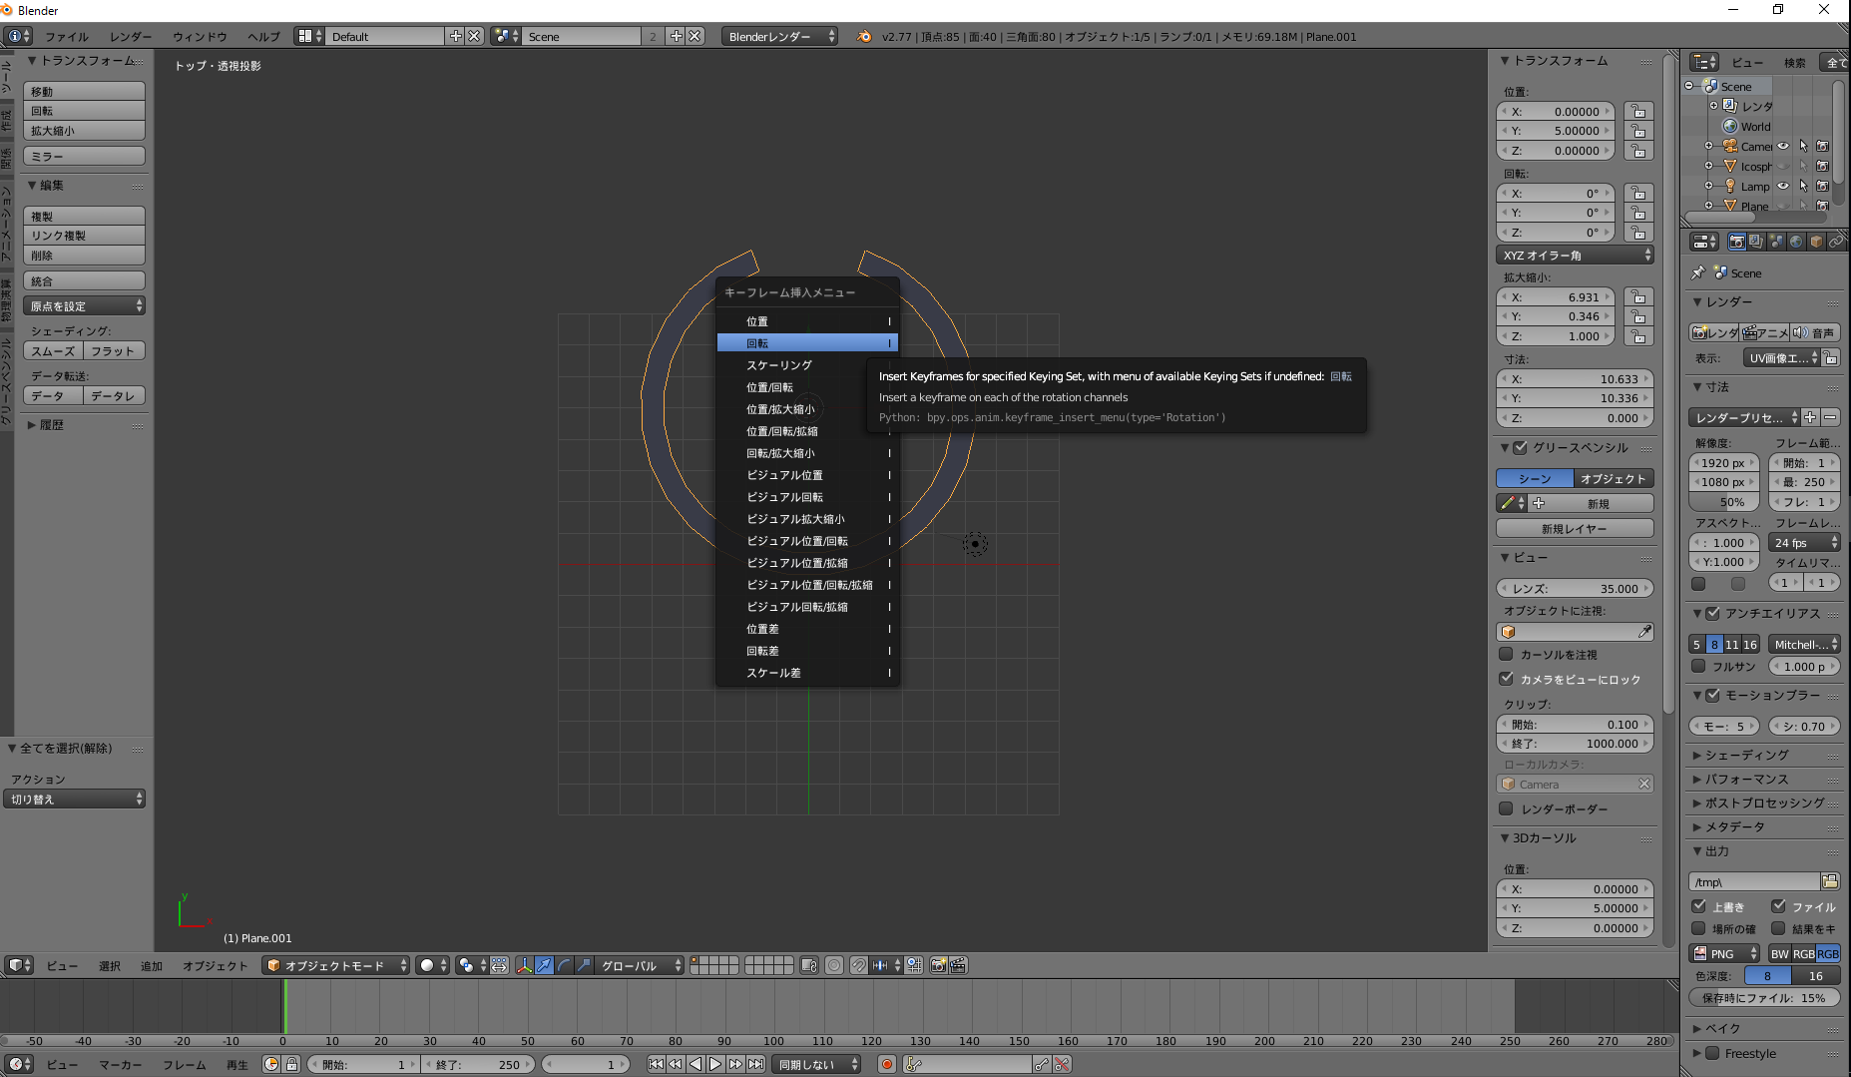Jump to first frame in timeline
1851x1077 pixels.
pos(656,1064)
